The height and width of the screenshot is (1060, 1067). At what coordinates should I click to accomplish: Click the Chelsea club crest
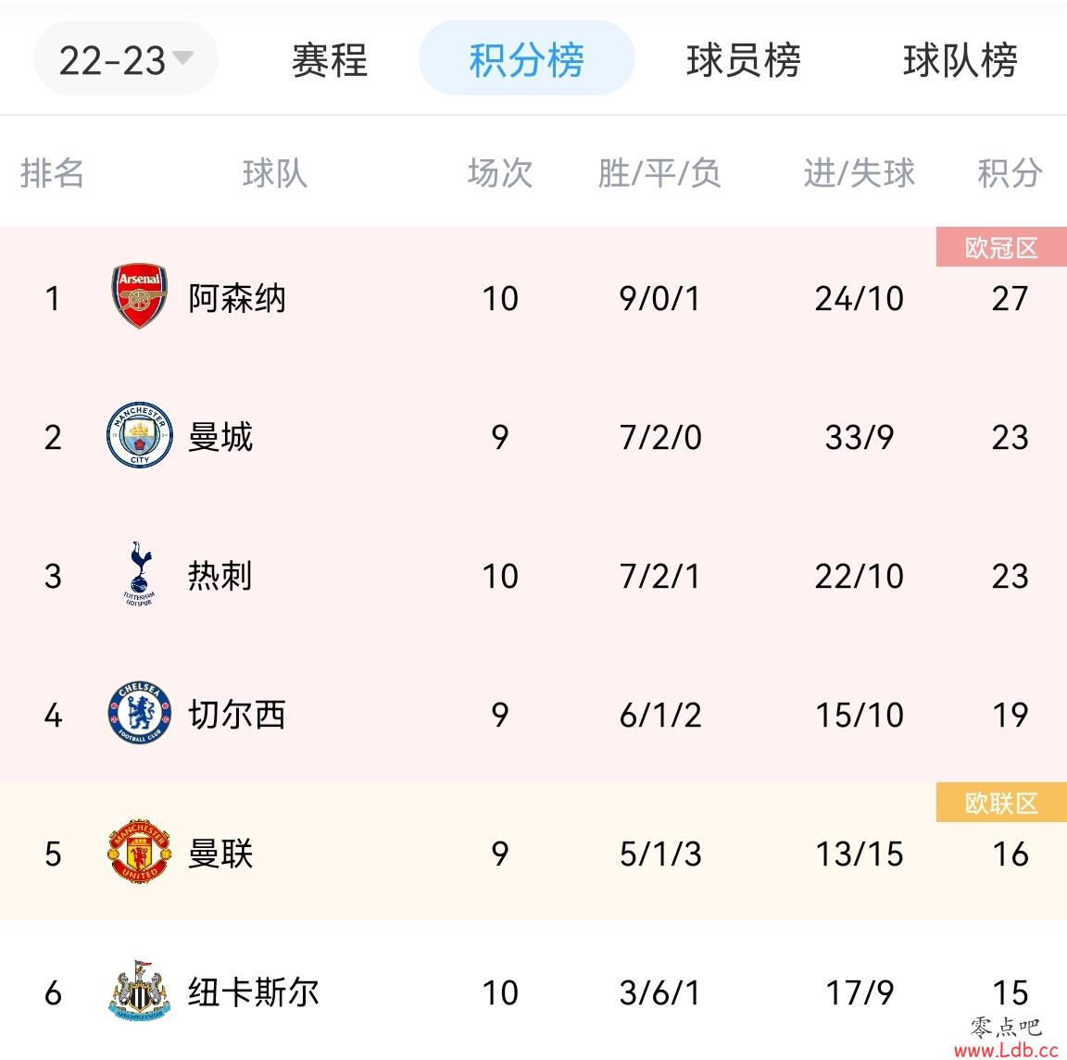[x=140, y=712]
